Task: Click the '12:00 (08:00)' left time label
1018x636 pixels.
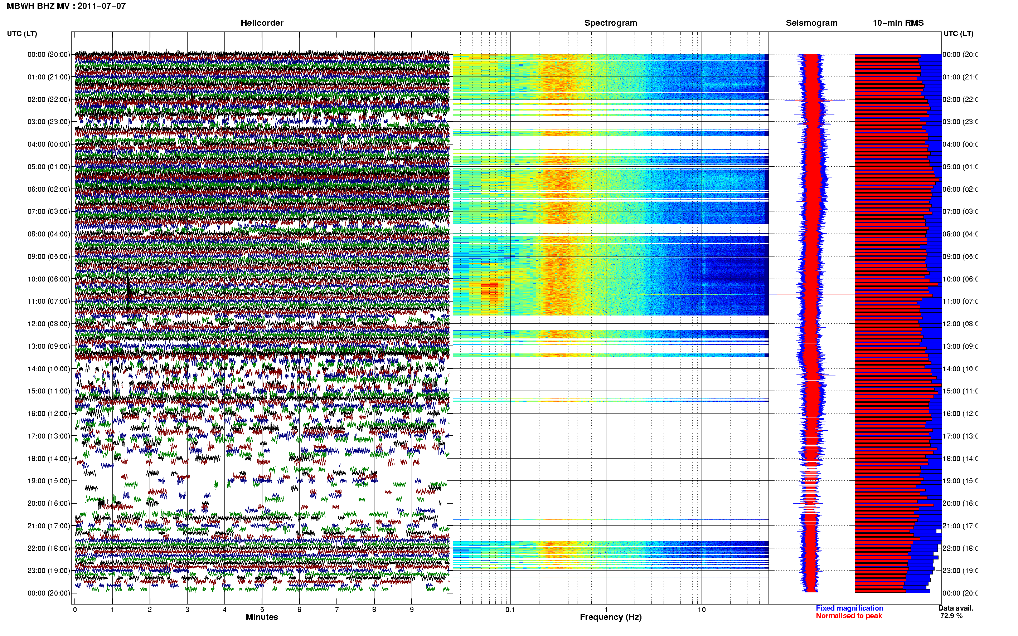Action: click(x=49, y=324)
